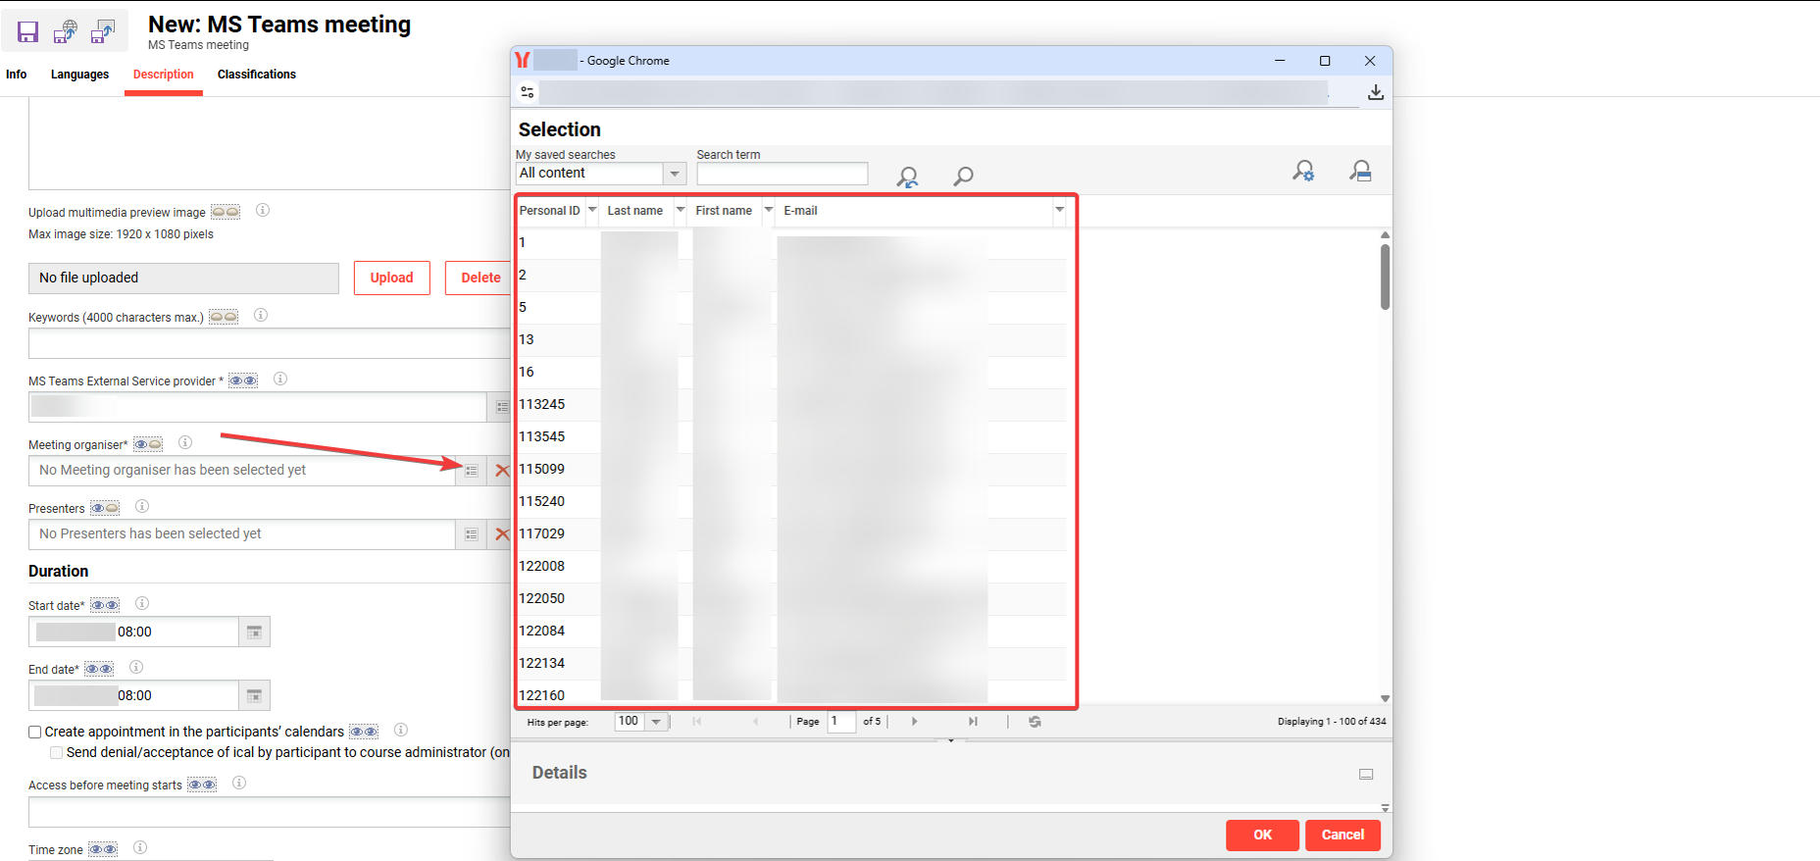
Task: Go to next page of results
Action: point(915,722)
